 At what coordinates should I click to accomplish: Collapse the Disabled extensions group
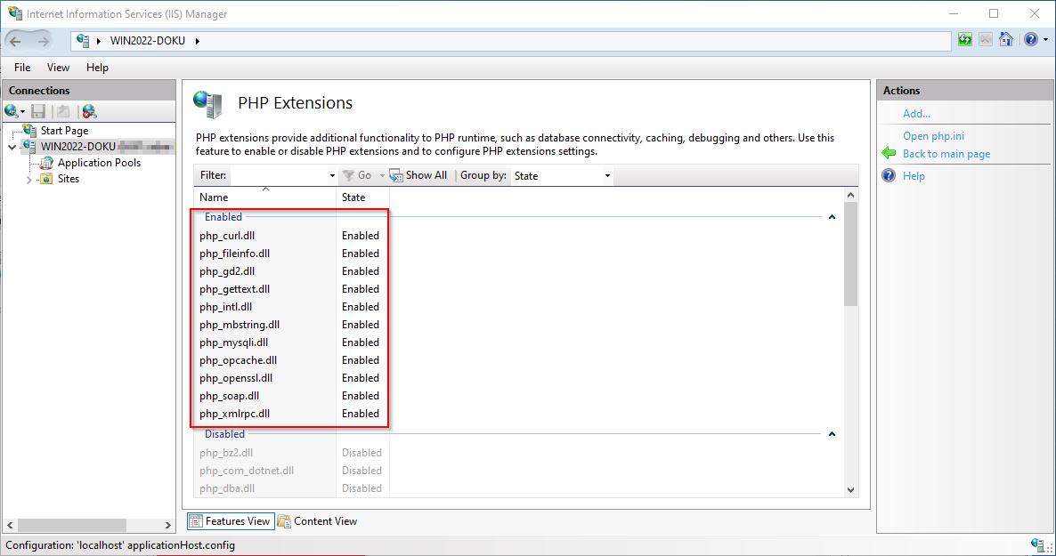pyautogui.click(x=832, y=434)
